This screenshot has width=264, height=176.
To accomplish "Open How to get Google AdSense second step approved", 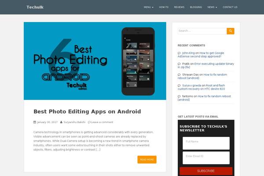I will pos(201,55).
